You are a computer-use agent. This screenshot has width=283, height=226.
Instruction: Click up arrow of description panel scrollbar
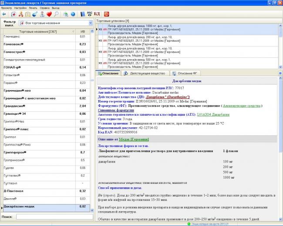(x=280, y=79)
